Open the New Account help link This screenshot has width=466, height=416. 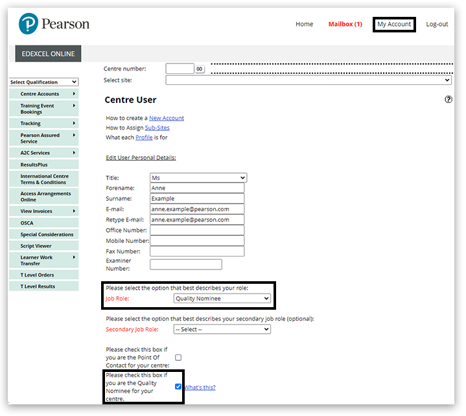point(167,118)
